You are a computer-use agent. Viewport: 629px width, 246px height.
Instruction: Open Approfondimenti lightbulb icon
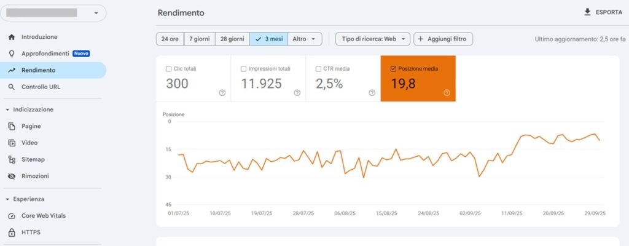(x=12, y=54)
